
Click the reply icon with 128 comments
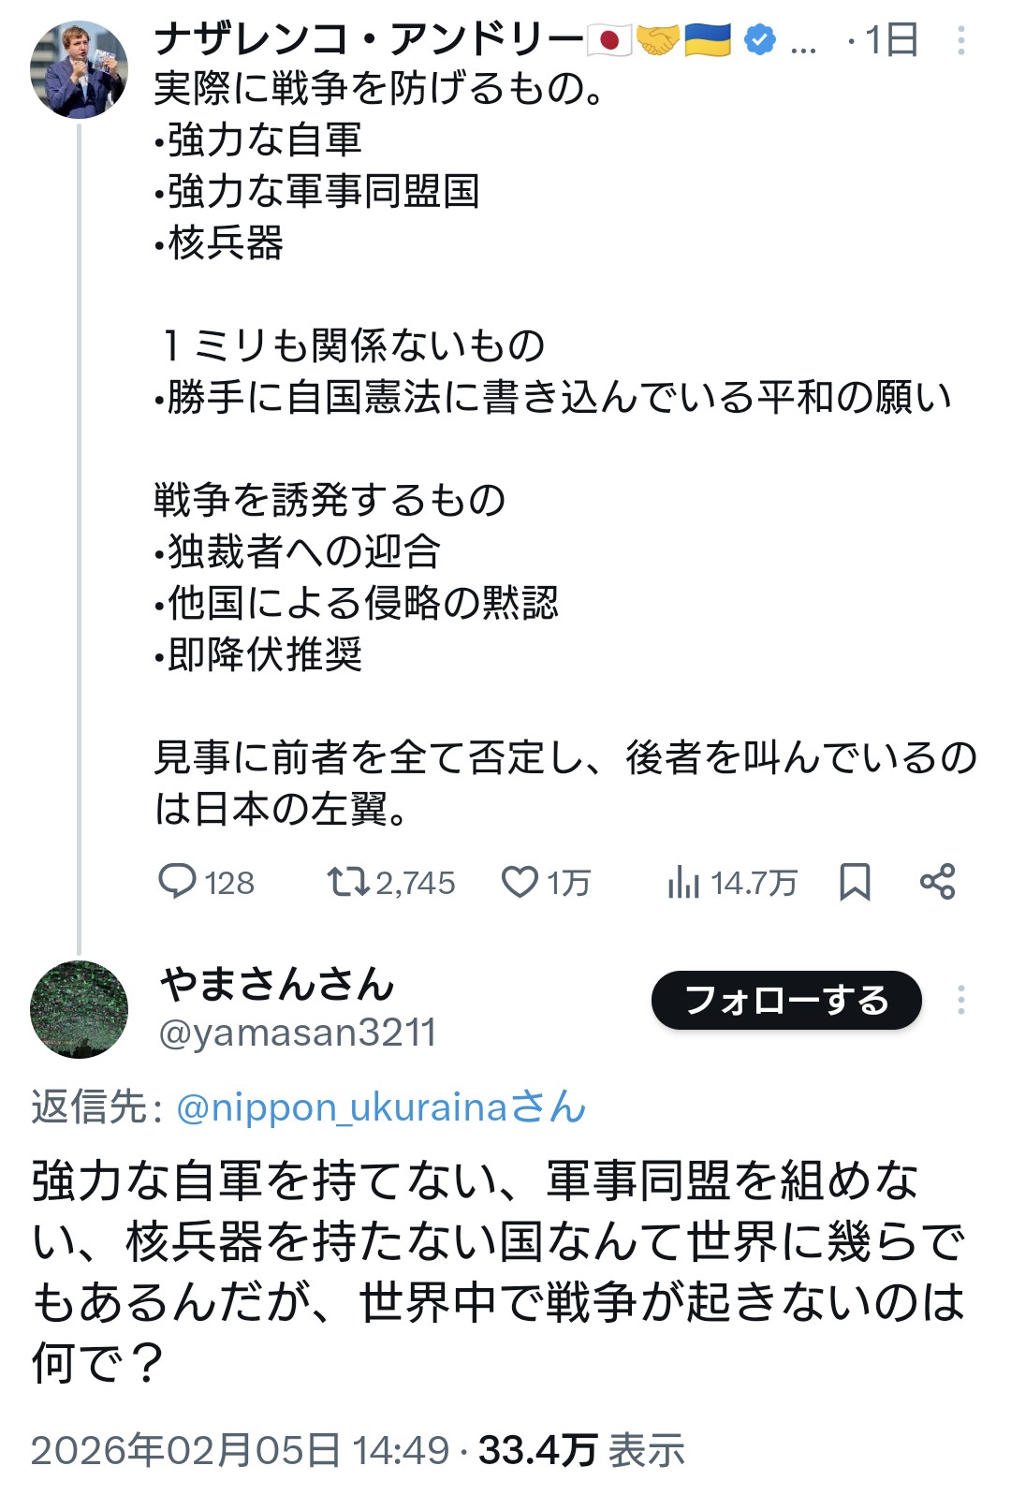178,882
